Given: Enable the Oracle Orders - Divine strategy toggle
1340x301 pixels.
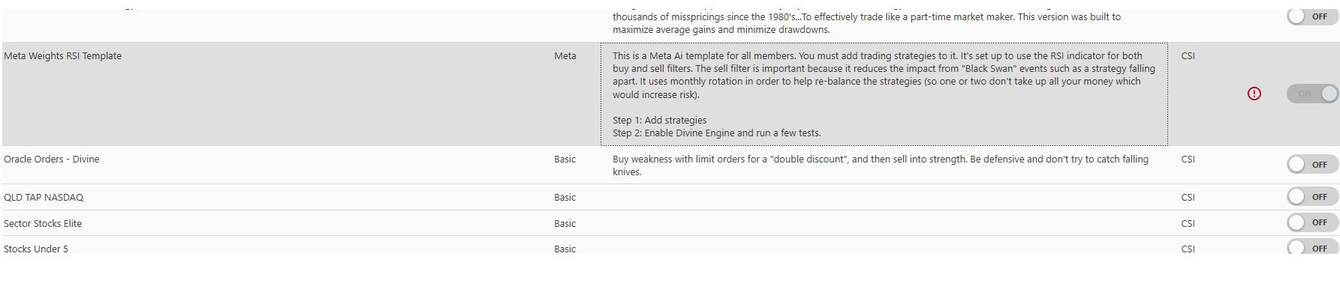Looking at the screenshot, I should [1311, 164].
